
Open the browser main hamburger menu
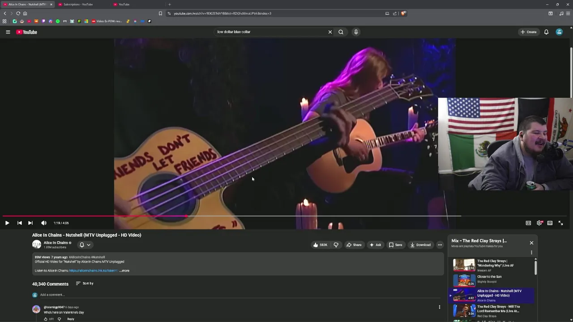tap(569, 13)
